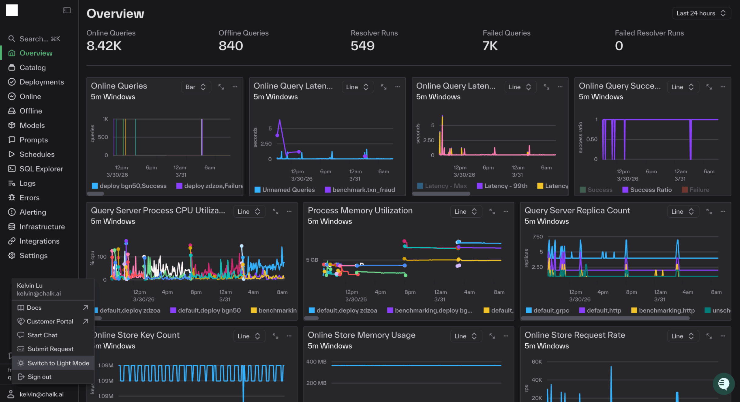The image size is (740, 402).
Task: Open the Docs link from the user menu
Action: point(34,308)
